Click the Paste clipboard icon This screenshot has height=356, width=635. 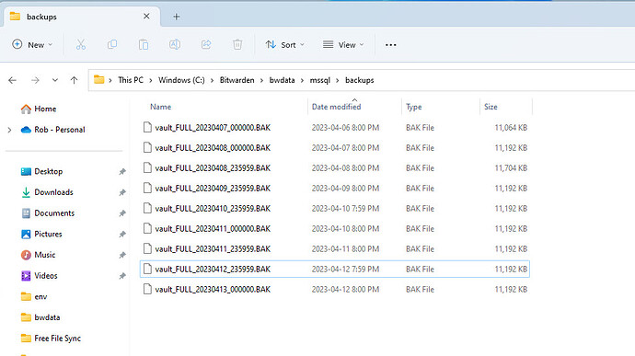(144, 44)
